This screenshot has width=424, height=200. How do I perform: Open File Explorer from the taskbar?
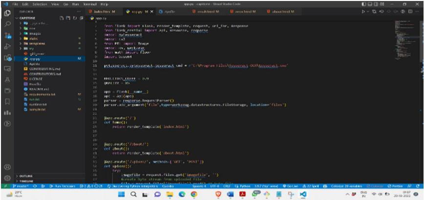coord(170,194)
